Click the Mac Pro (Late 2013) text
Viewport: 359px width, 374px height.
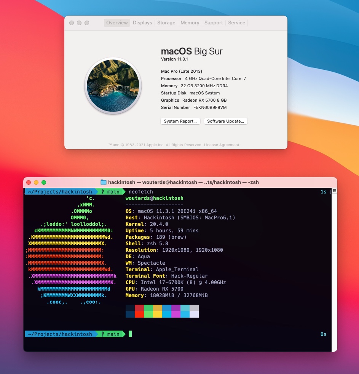tap(182, 71)
